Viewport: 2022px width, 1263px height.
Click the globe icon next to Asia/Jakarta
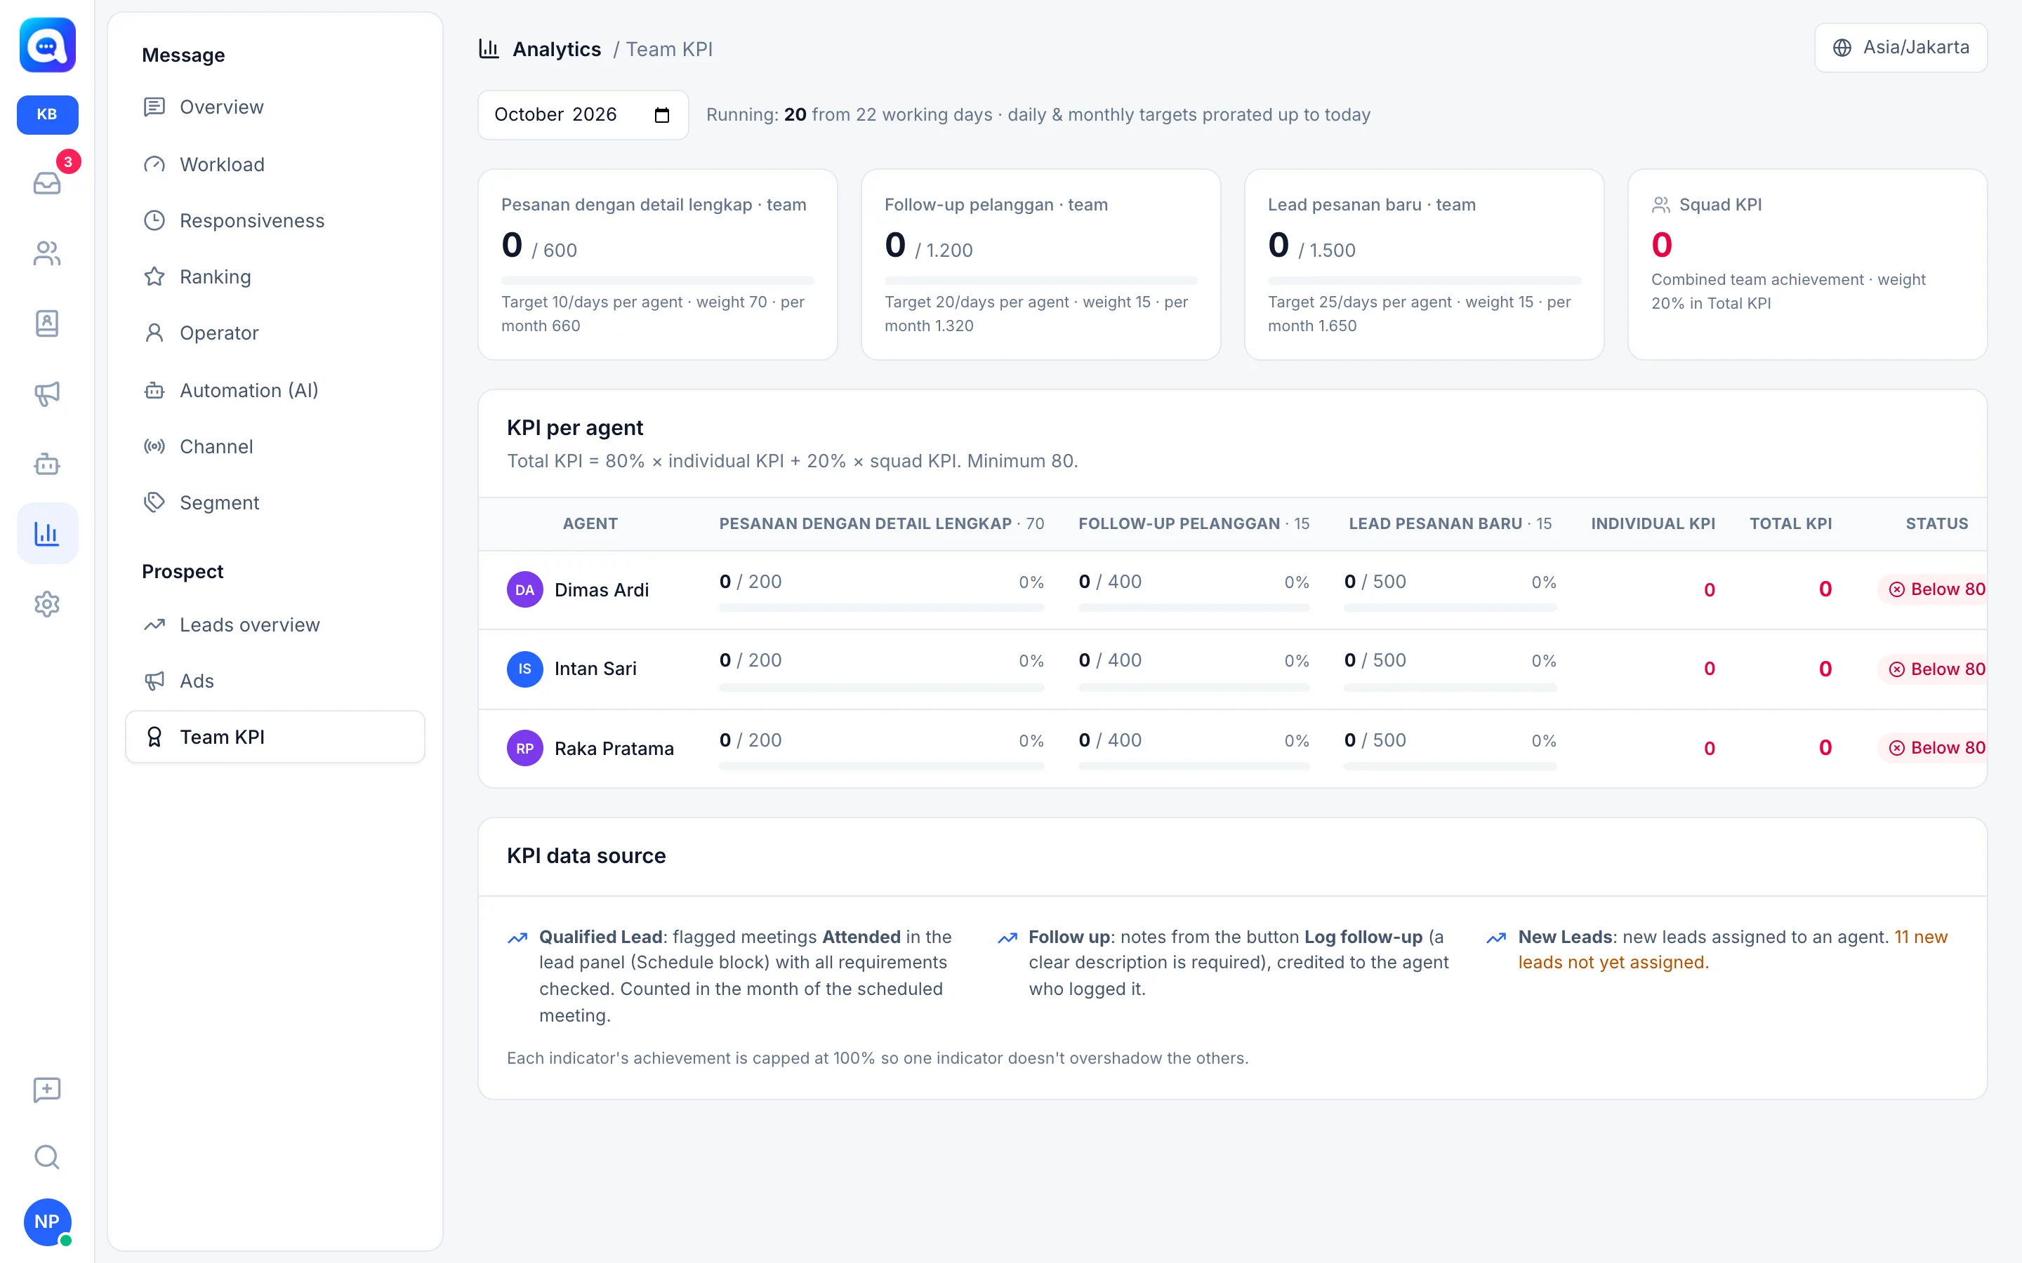[1842, 48]
